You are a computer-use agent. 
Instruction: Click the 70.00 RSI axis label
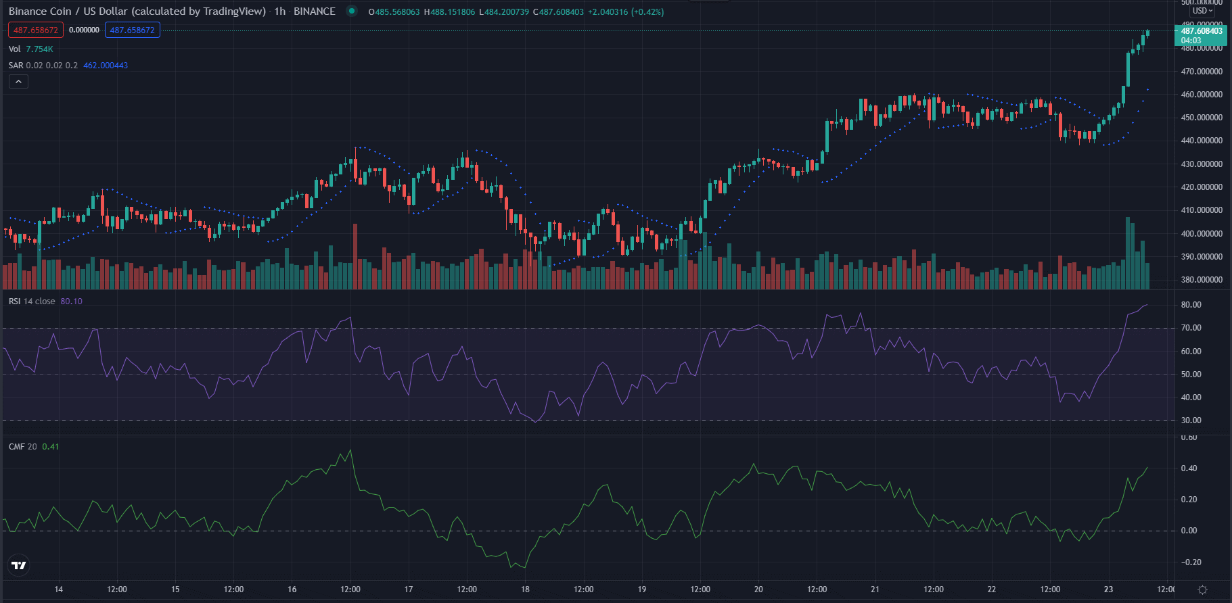click(1191, 328)
